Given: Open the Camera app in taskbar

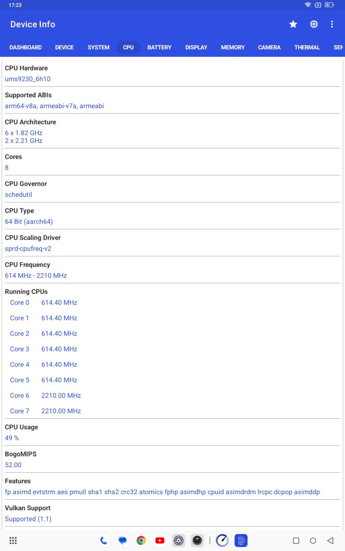Looking at the screenshot, I should (x=198, y=540).
